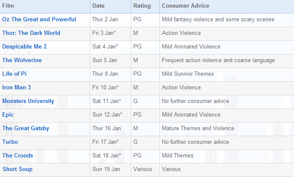The image size is (294, 177).
Task: Select the Epic film link
Action: point(9,115)
